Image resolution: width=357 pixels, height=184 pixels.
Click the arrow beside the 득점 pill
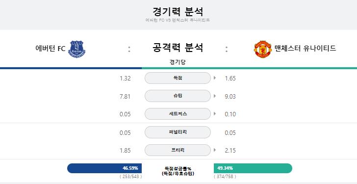coord(215,78)
